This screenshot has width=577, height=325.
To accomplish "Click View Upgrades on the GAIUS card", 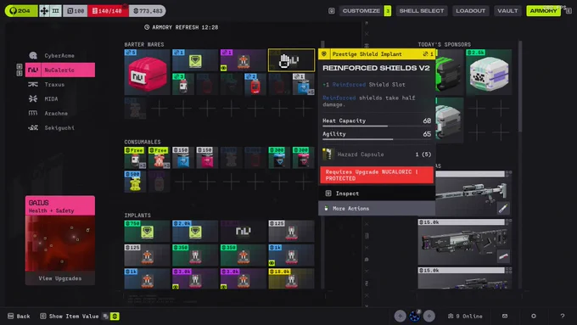I will (60, 278).
